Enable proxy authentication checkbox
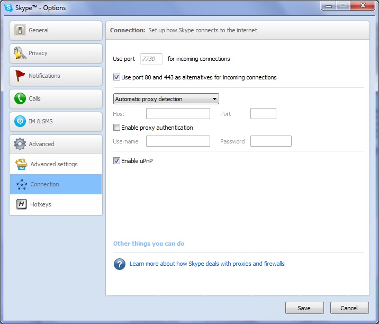The height and width of the screenshot is (324, 379). 116,128
